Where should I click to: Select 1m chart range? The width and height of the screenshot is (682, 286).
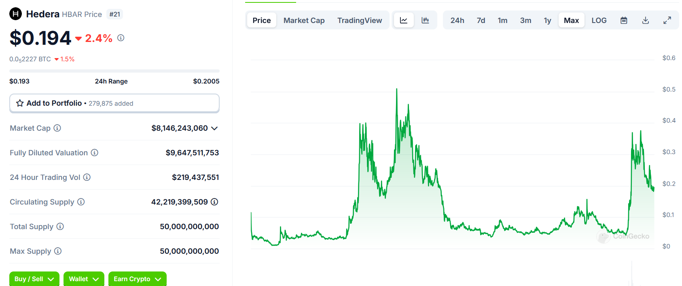[502, 20]
